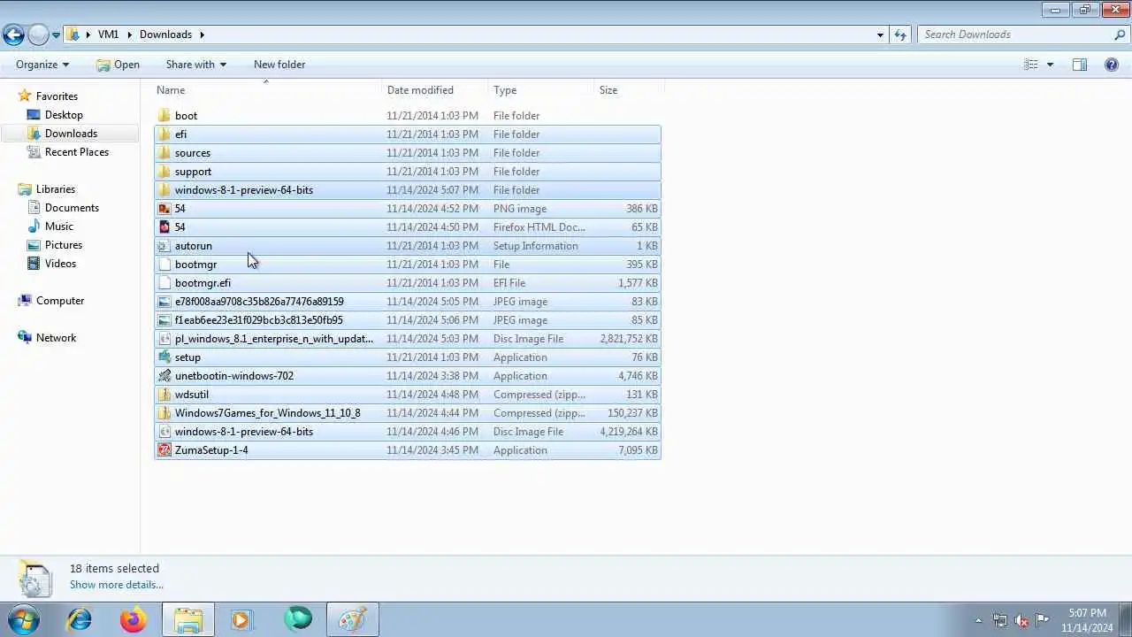1132x637 pixels.
Task: Select windows-8-1-preview-64-bits disc image file
Action: pos(408,432)
